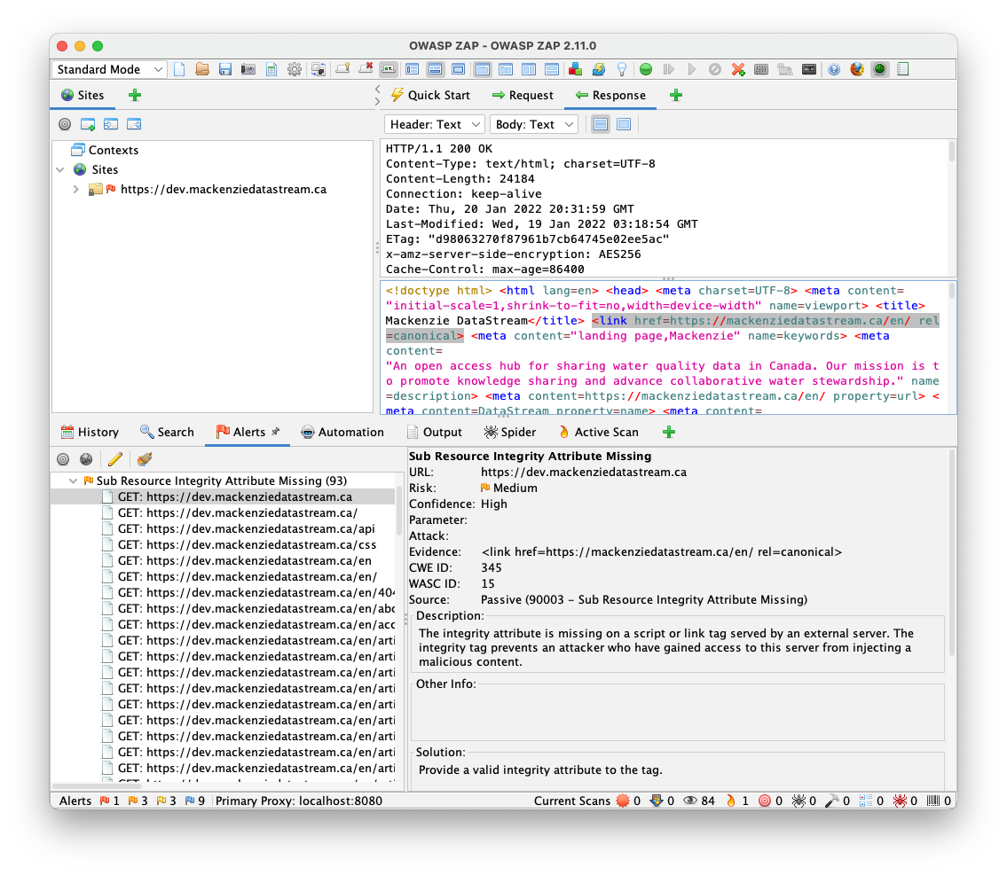Add a new tab next to Response
The image size is (1007, 875).
point(675,96)
